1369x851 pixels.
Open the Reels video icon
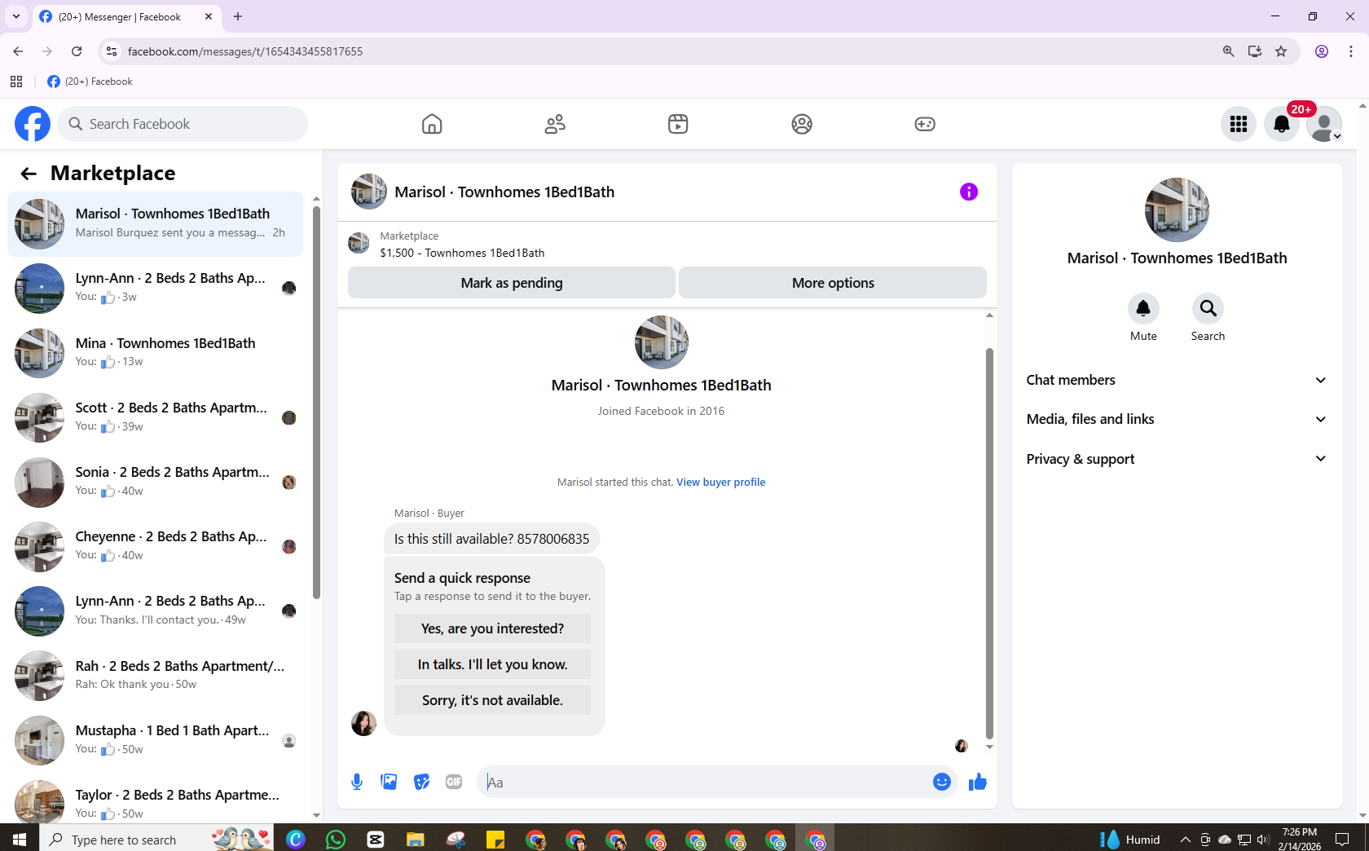pyautogui.click(x=678, y=124)
